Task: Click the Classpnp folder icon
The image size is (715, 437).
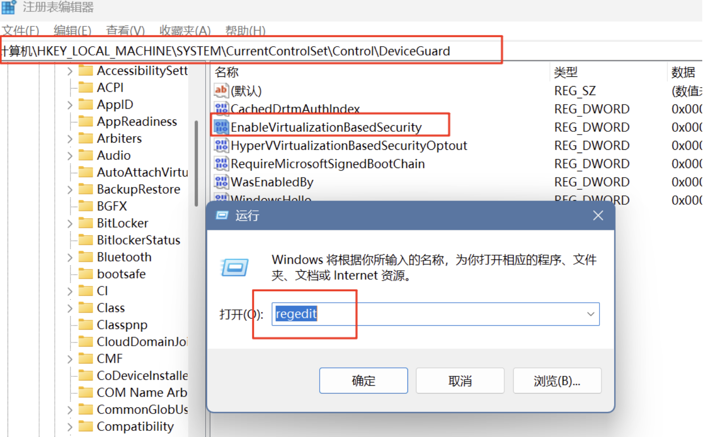Action: (x=85, y=324)
